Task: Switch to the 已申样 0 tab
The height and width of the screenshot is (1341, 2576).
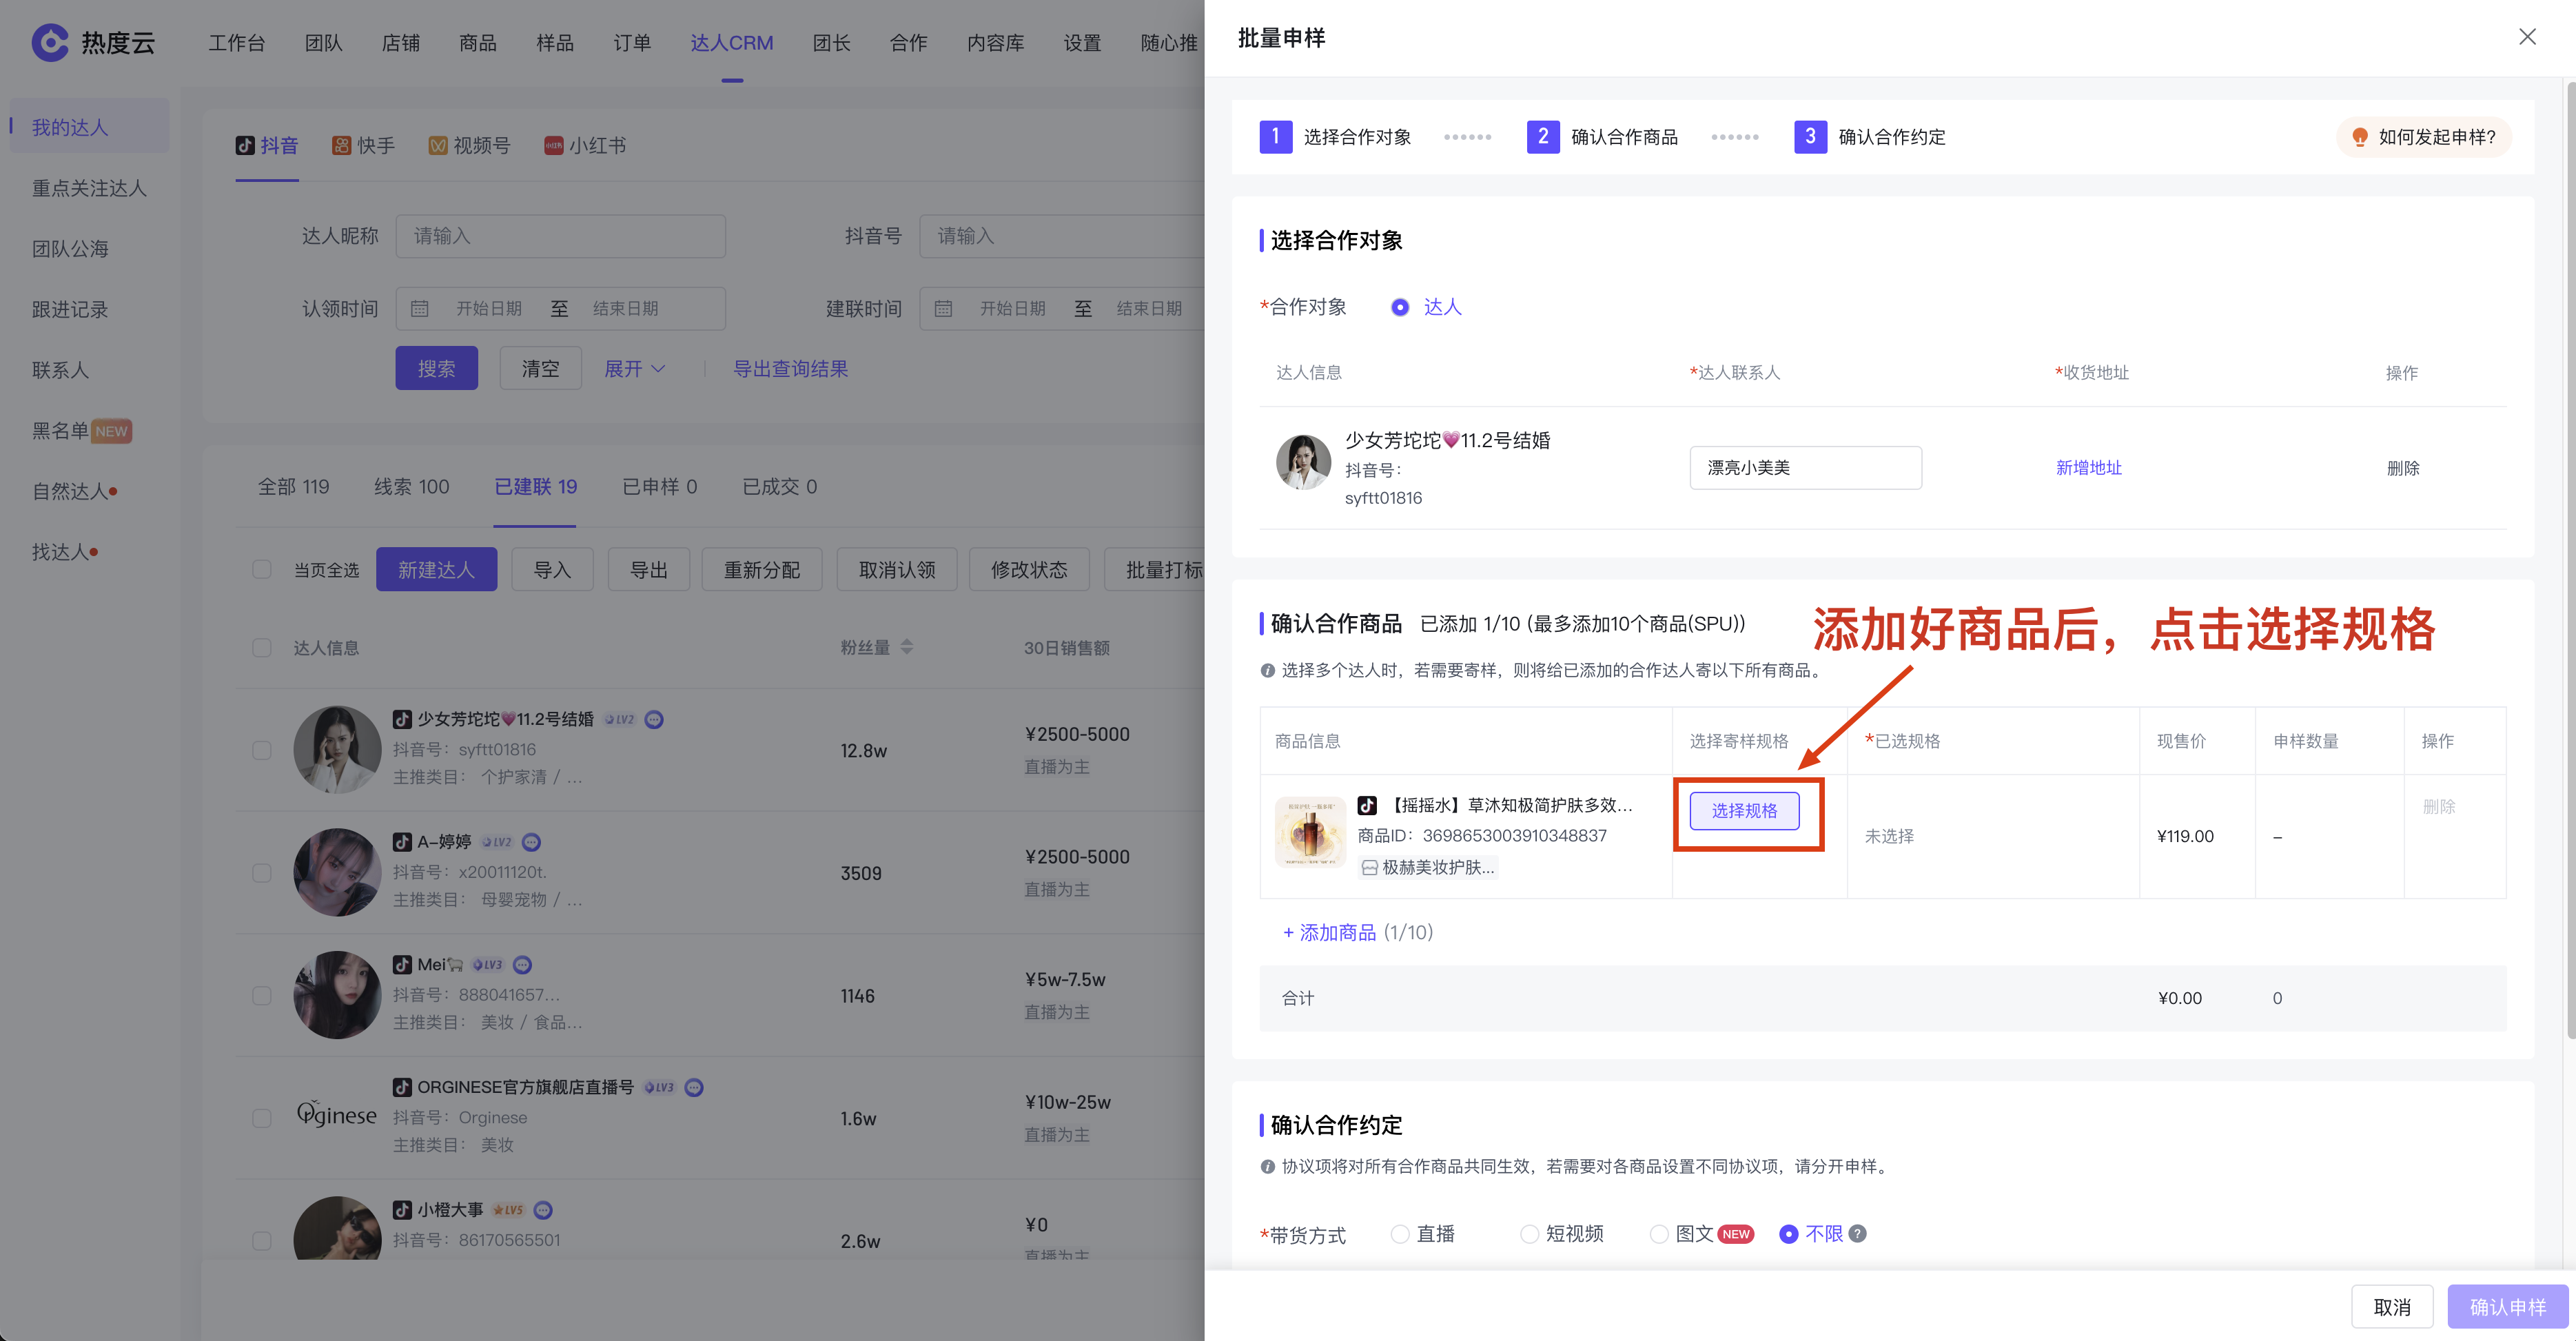Action: point(659,487)
